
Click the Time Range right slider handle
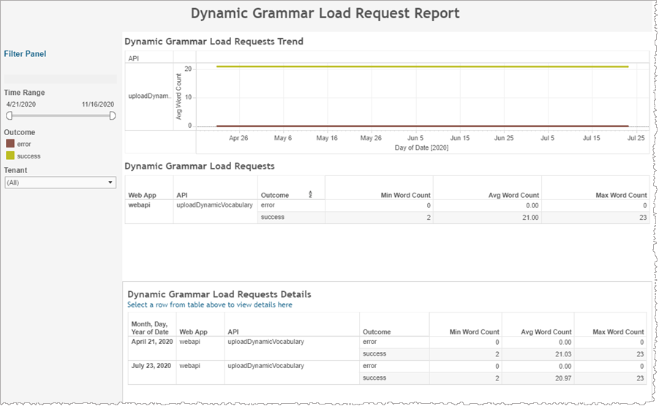click(x=113, y=115)
